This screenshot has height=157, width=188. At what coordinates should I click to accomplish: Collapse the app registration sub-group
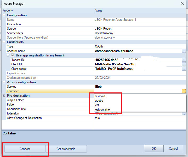[8, 55]
